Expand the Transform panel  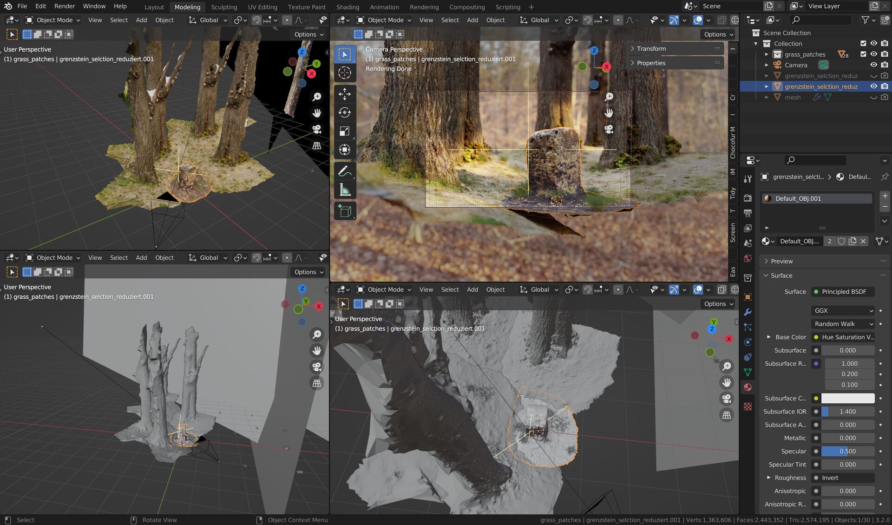point(651,49)
